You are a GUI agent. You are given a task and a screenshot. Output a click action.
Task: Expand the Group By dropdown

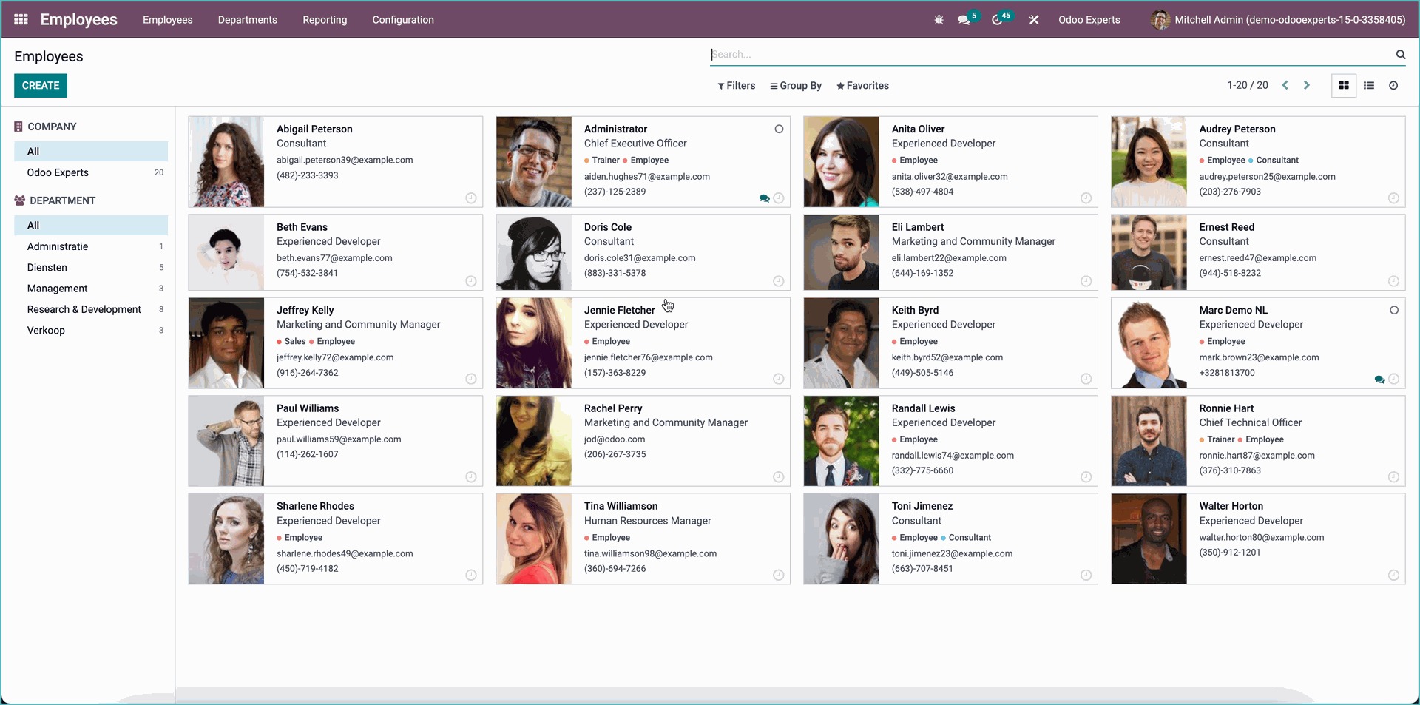(x=796, y=86)
